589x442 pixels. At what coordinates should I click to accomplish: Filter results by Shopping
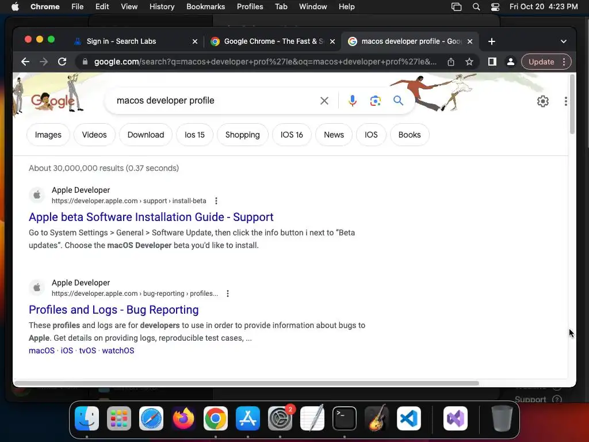point(243,135)
